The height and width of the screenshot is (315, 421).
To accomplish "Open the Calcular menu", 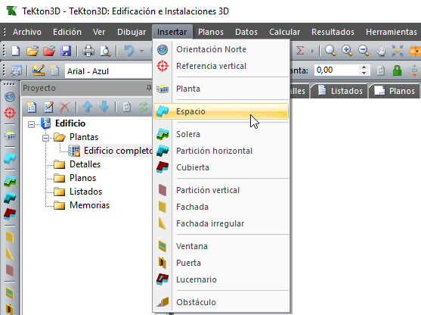I will tap(285, 32).
